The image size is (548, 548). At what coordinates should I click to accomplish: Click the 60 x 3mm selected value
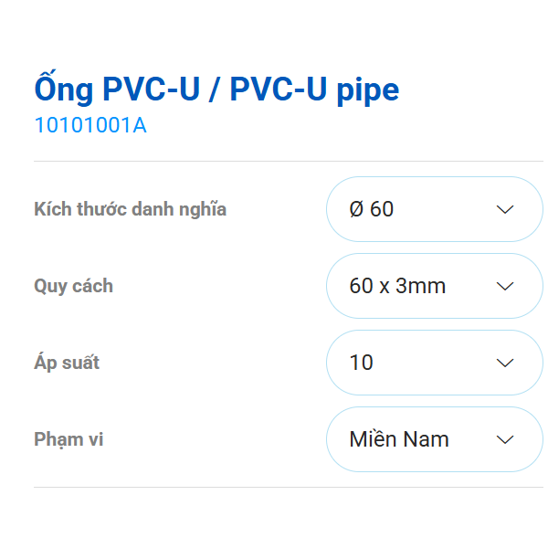397,286
